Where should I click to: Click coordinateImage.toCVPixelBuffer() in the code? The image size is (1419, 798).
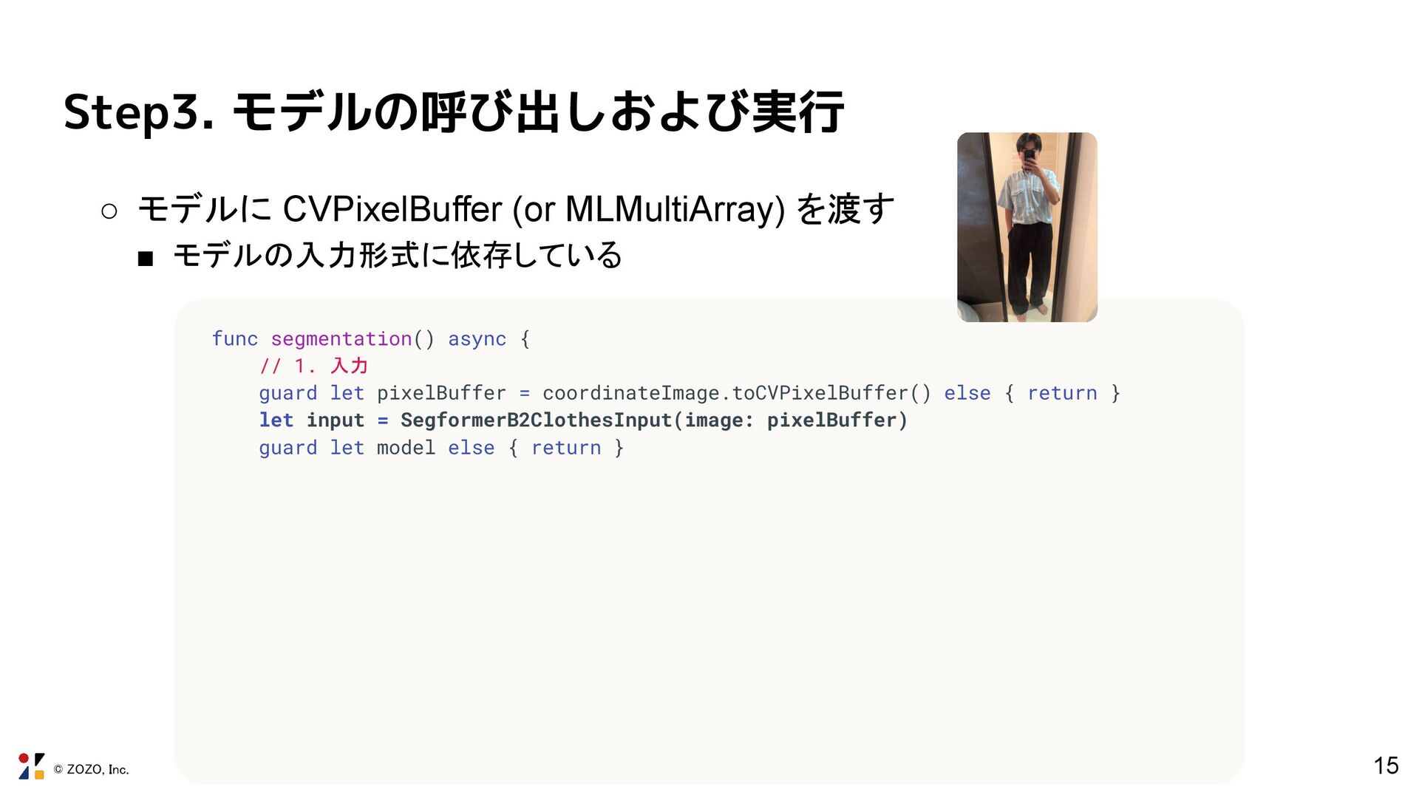click(x=737, y=393)
